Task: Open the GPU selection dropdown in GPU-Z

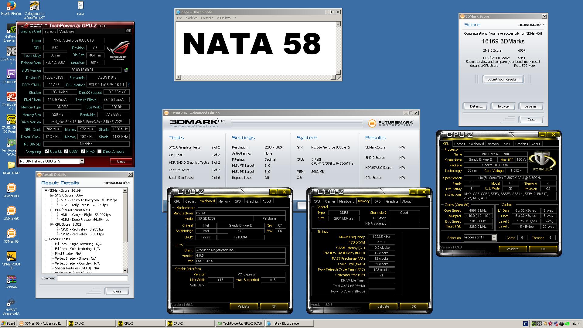Action: 82,161
